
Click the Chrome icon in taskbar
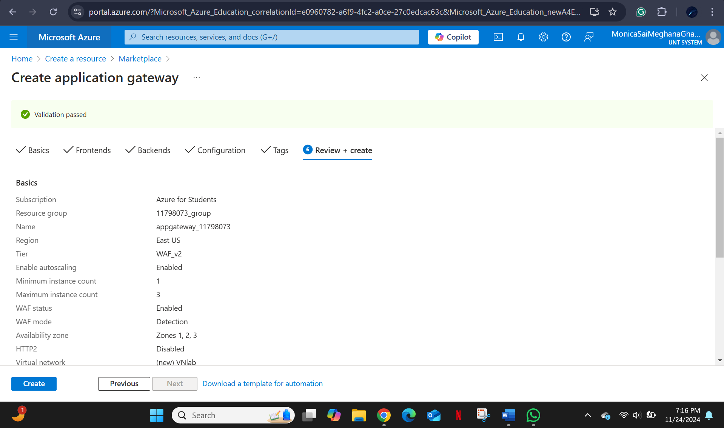coord(384,416)
